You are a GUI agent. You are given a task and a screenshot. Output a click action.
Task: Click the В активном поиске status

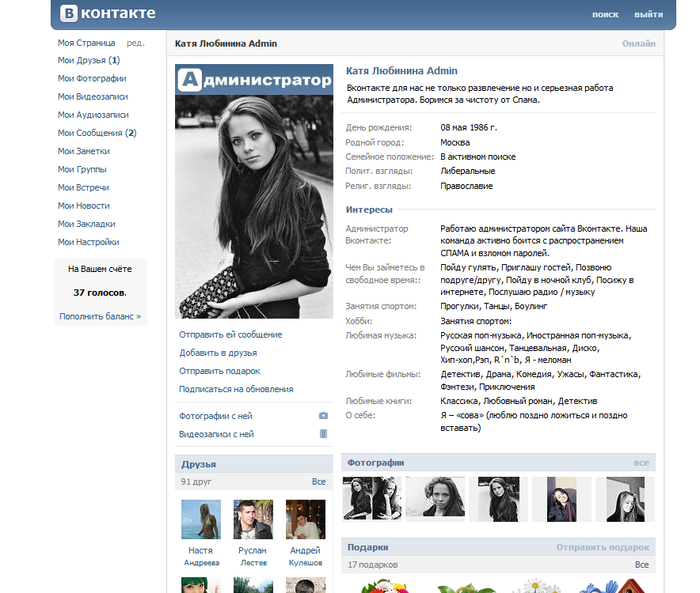(477, 157)
